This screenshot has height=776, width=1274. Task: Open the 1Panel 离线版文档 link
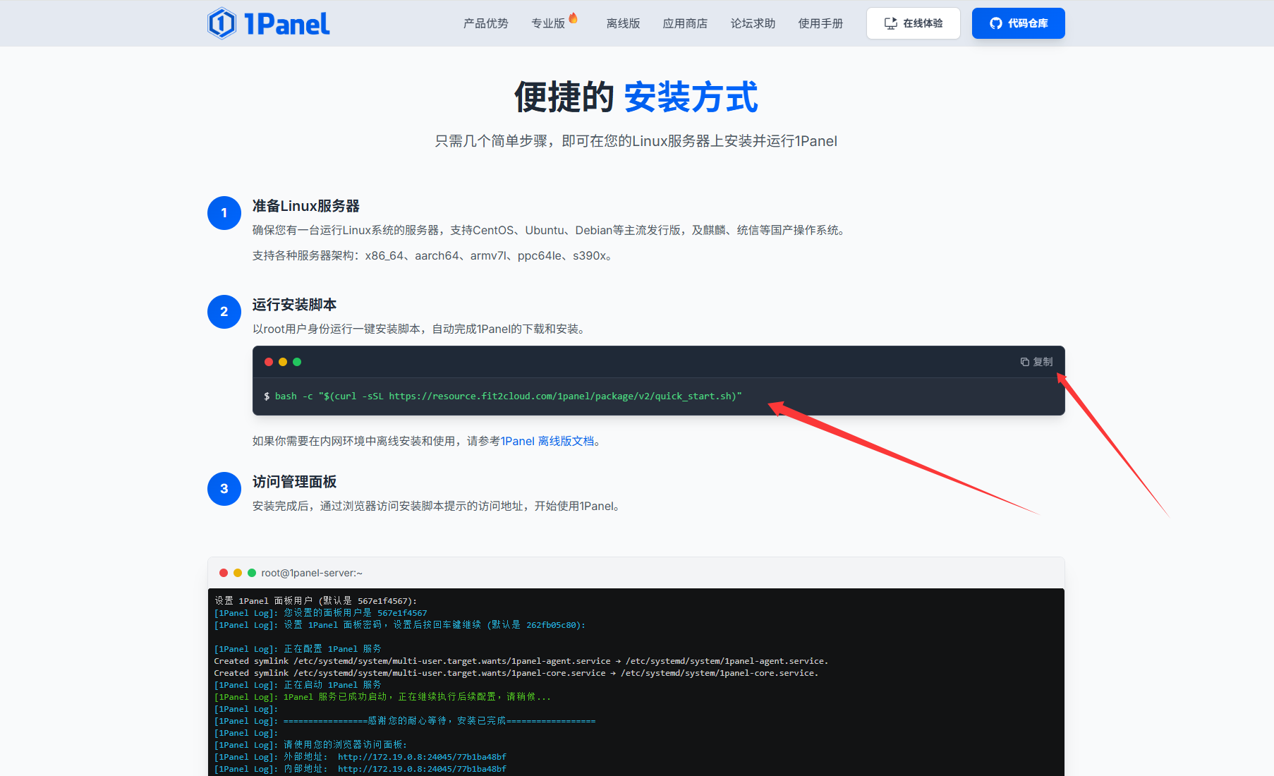click(x=547, y=441)
